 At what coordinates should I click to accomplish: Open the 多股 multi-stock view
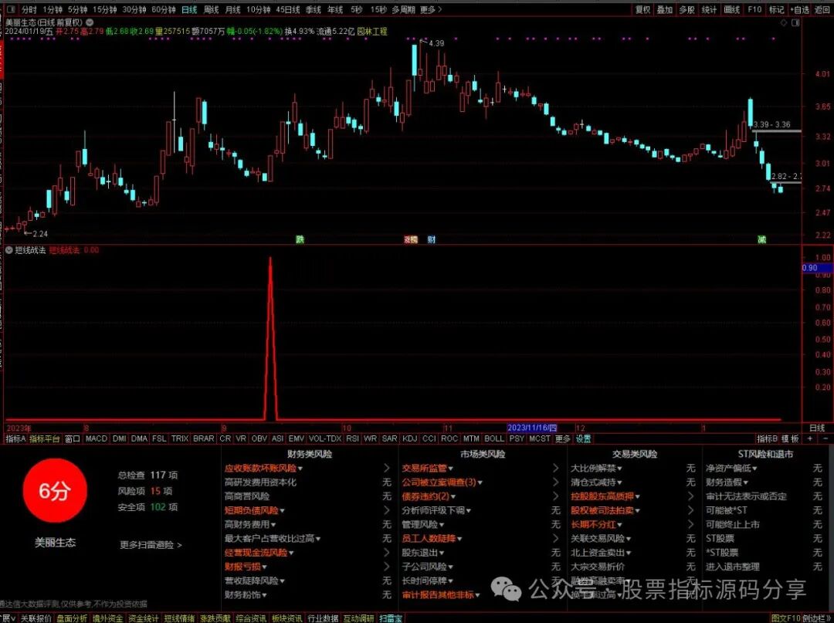point(687,9)
